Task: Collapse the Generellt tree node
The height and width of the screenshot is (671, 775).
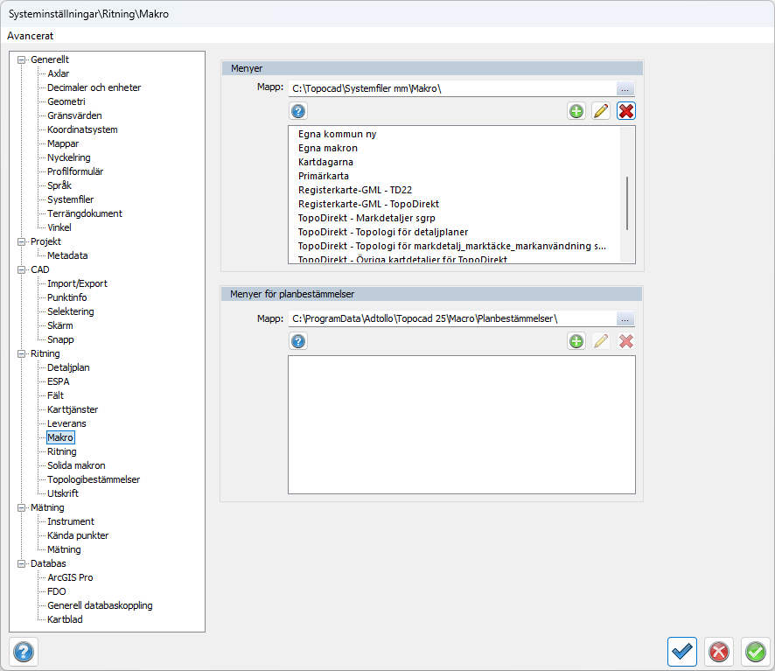Action: pyautogui.click(x=21, y=59)
